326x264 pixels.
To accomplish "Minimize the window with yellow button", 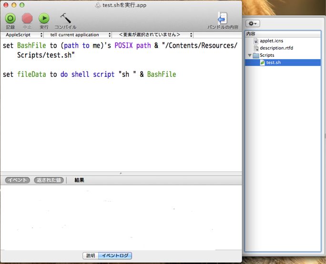I will pyautogui.click(x=14, y=5).
